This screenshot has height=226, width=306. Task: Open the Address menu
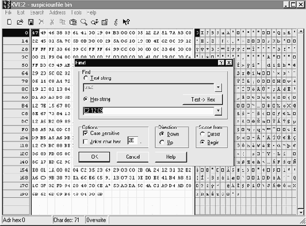pyautogui.click(x=57, y=13)
